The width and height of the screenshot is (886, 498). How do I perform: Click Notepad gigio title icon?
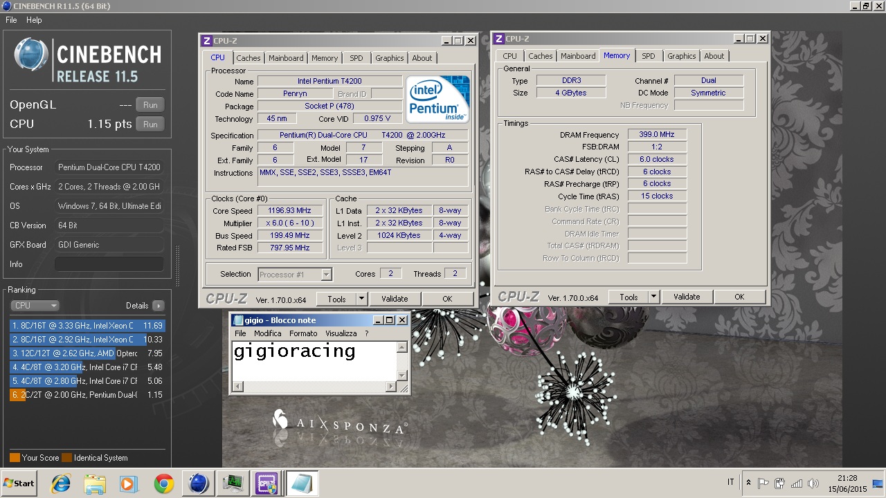[238, 320]
